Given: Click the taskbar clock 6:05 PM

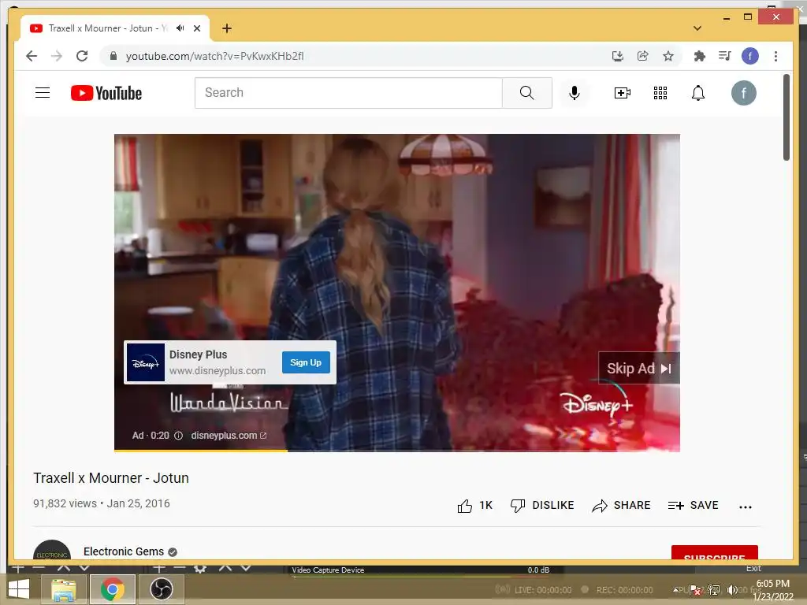Looking at the screenshot, I should pyautogui.click(x=773, y=584).
